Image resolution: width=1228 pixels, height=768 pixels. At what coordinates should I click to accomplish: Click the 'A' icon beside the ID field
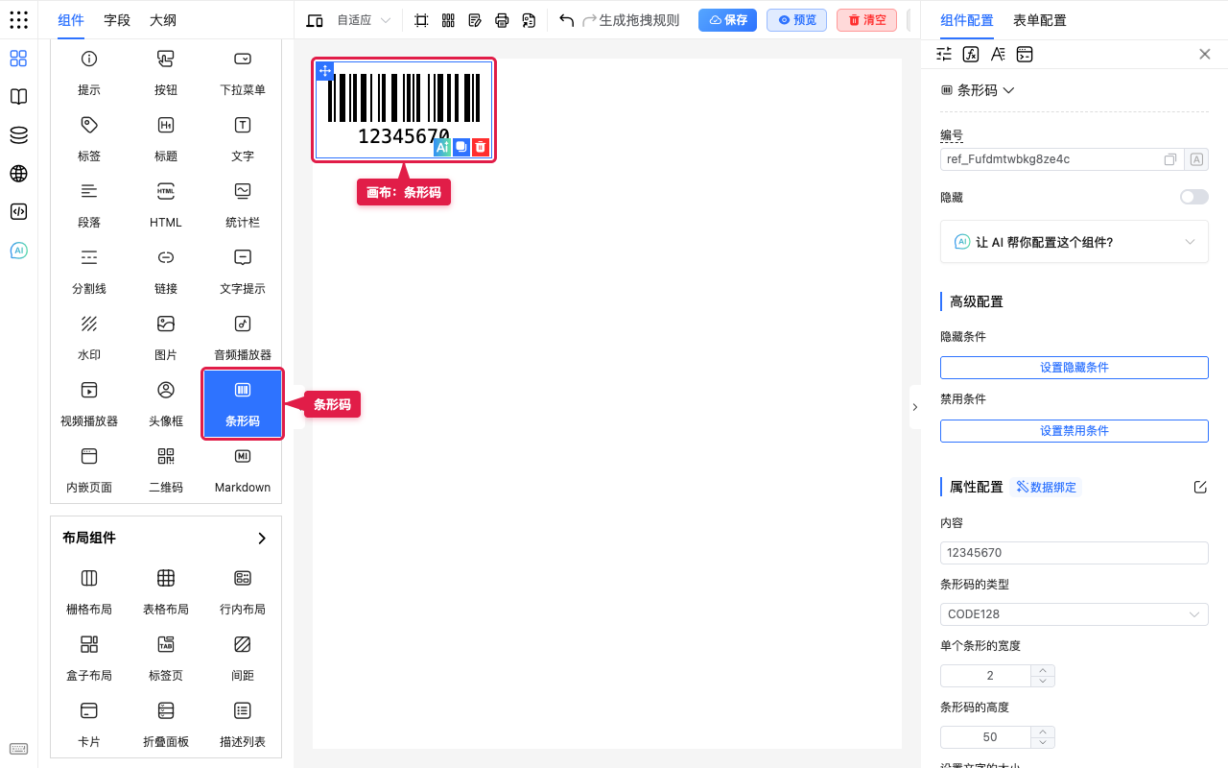[1196, 159]
